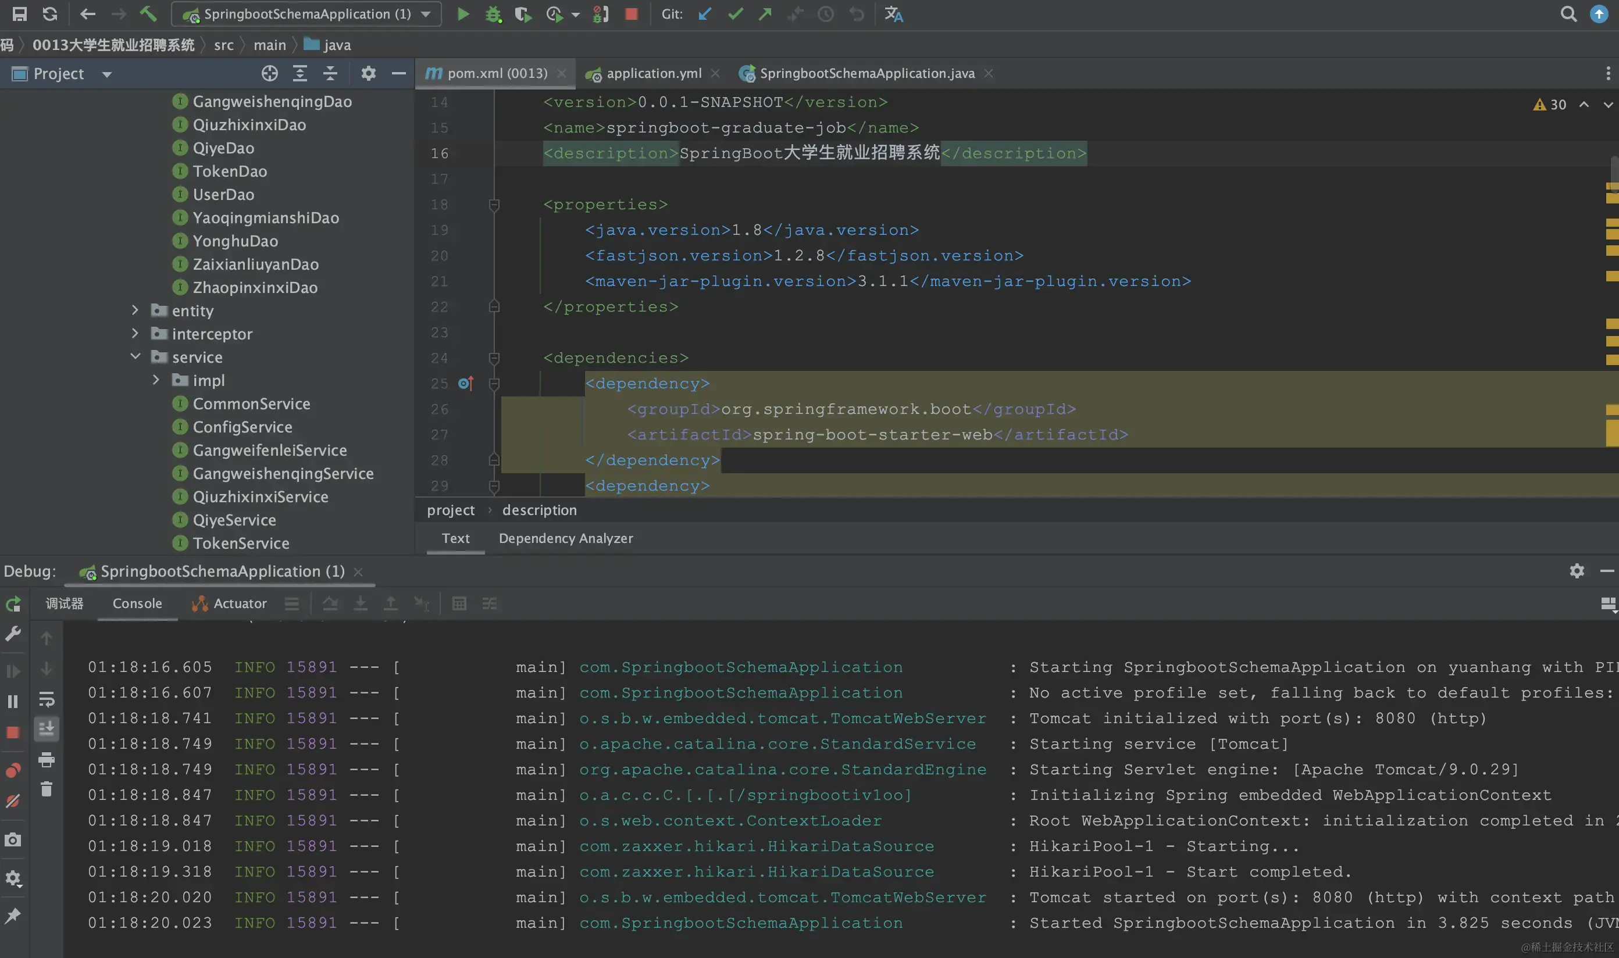1619x958 pixels.
Task: Click the locate target icon in Project panel
Action: pyautogui.click(x=269, y=74)
